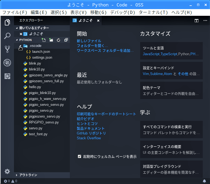Click the JavaScript language link
Screen dimensions: 210x184
[x=151, y=54]
